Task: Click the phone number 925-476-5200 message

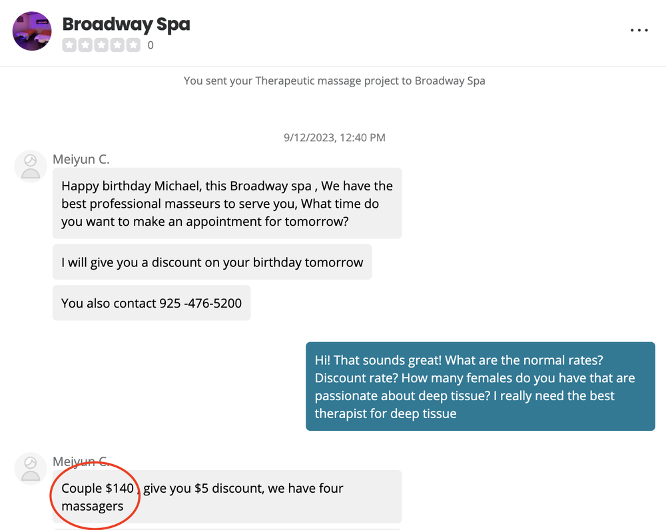Action: (152, 303)
